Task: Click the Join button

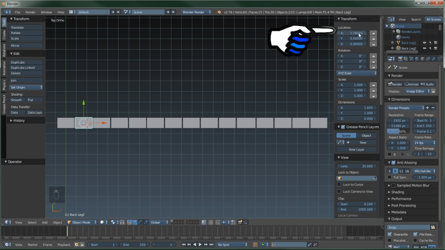Action: point(26,80)
